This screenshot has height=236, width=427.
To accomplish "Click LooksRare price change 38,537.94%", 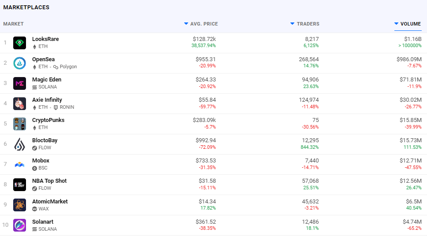I will point(204,46).
